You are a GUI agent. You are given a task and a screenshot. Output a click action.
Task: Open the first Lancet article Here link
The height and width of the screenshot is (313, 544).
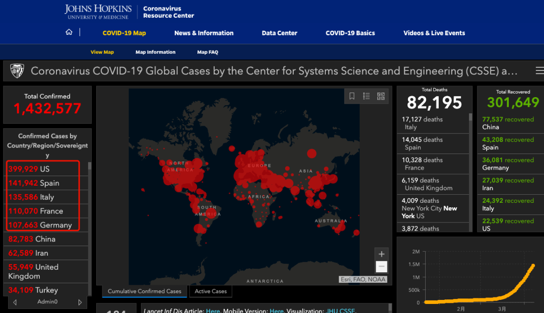pos(213,310)
